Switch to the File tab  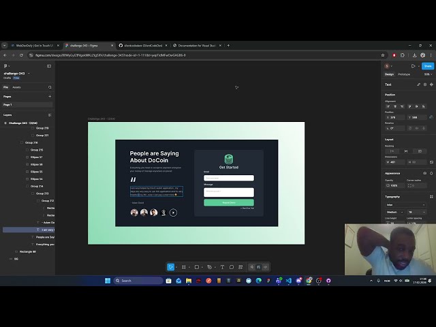pyautogui.click(x=5, y=87)
